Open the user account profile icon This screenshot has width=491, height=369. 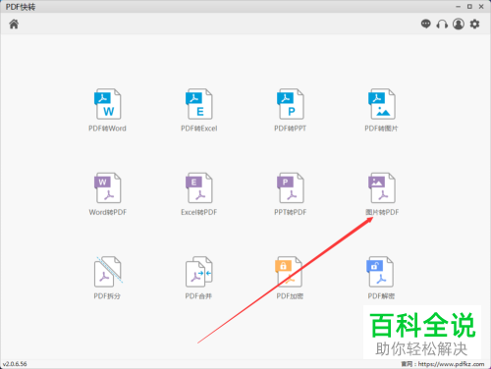click(459, 24)
